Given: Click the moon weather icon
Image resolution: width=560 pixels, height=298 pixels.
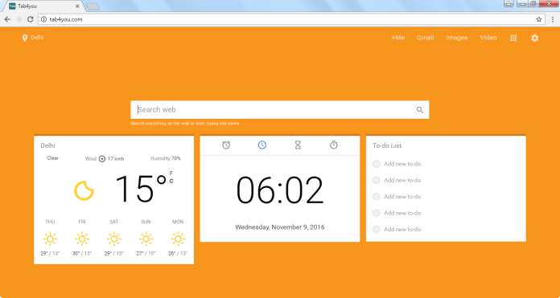Looking at the screenshot, I should 84,190.
